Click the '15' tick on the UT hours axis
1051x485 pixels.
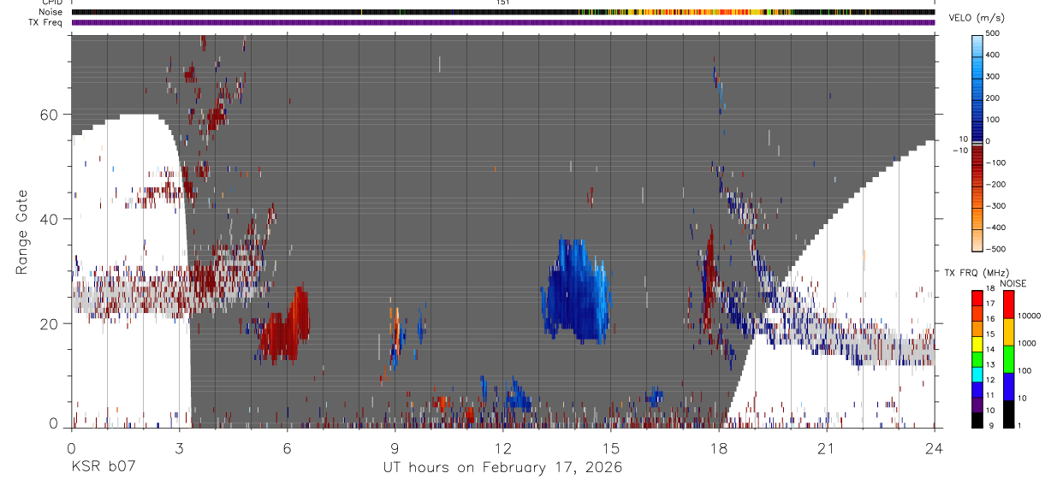(611, 448)
